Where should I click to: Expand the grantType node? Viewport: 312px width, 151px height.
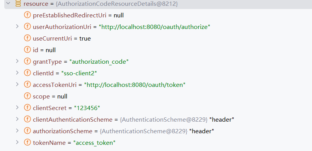point(17,61)
